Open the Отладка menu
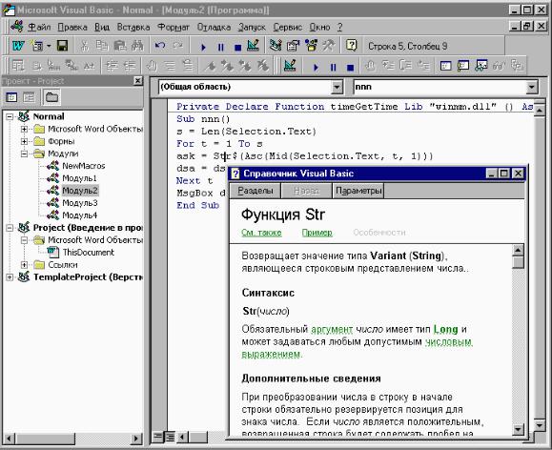Viewport: 552px width, 450px height. 214,27
